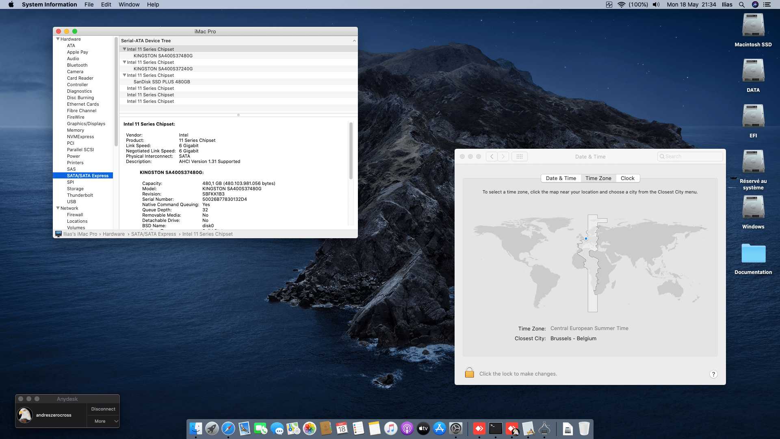The image size is (780, 439).
Task: Open the volume control in menu bar
Action: pyautogui.click(x=656, y=4)
